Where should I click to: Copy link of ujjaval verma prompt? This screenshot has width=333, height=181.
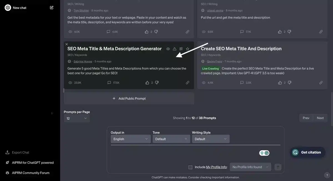pos(321,32)
